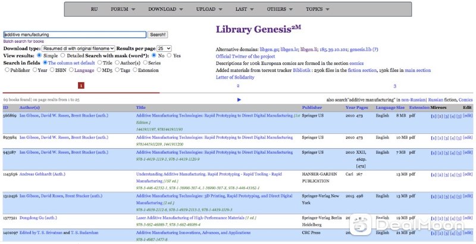This screenshot has height=244, width=476.
Task: Expand the UPLOAD menu
Action: (x=209, y=9)
